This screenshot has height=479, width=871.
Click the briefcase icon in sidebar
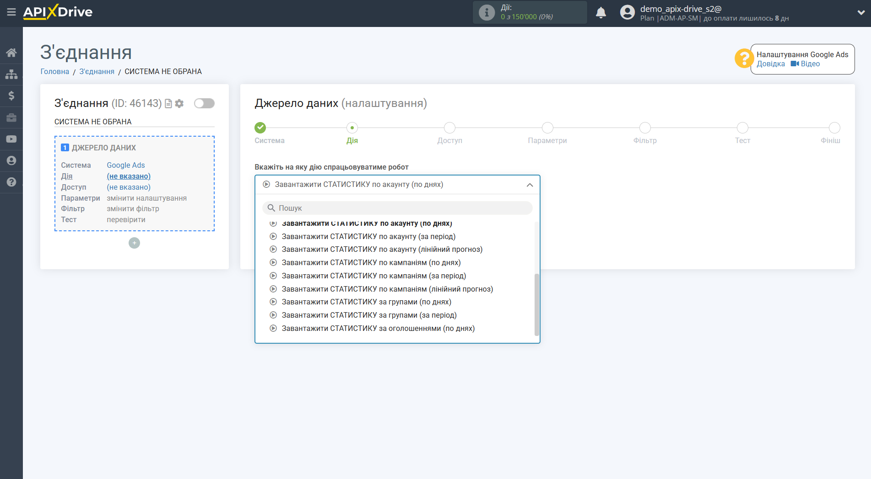tap(11, 117)
